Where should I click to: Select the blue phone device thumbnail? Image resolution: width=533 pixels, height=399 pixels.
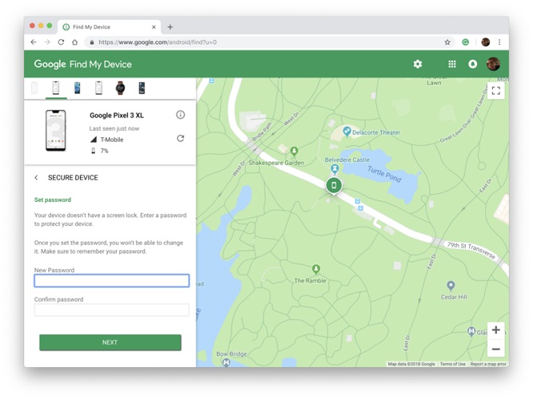[78, 88]
